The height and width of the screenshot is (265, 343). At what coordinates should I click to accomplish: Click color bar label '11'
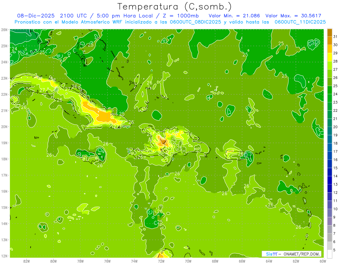tap(336, 201)
